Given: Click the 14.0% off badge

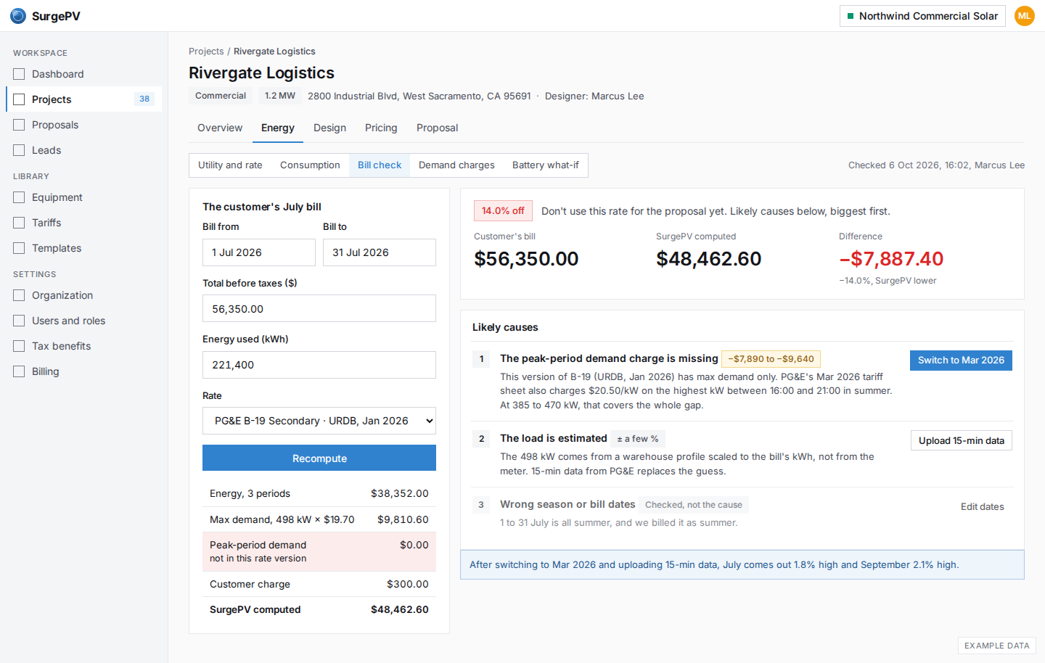Looking at the screenshot, I should pos(503,211).
